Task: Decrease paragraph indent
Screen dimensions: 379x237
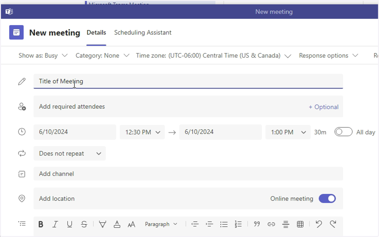Action: (x=195, y=224)
